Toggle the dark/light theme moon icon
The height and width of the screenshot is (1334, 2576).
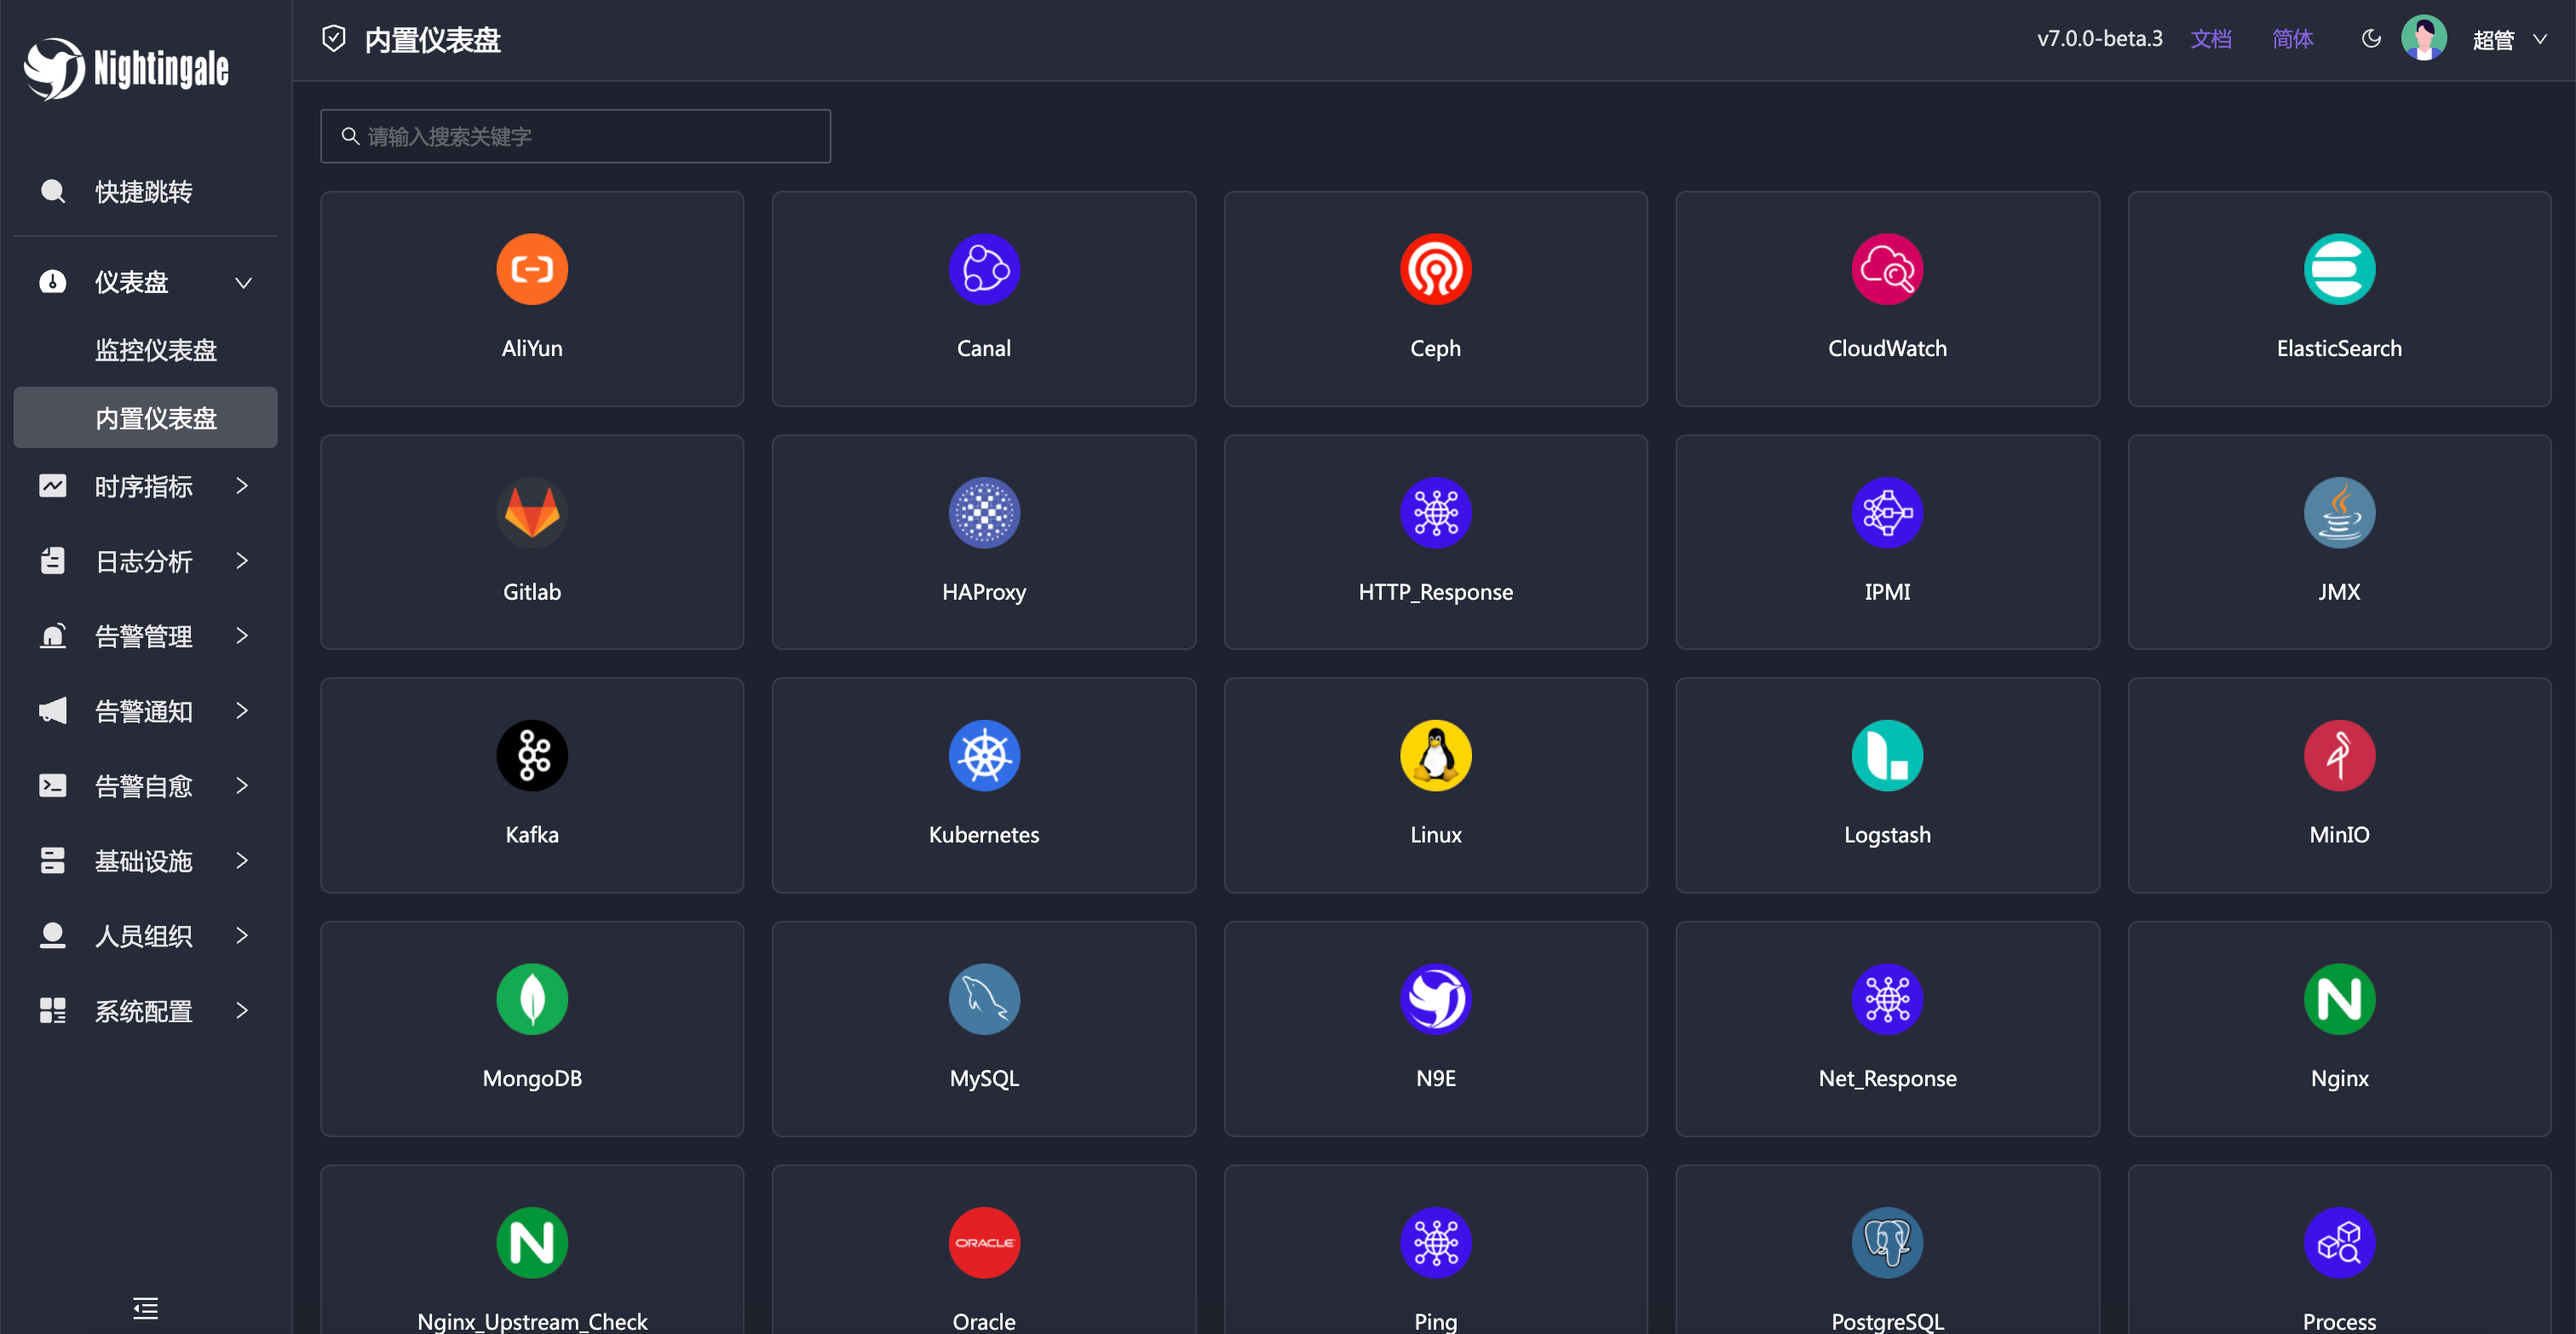point(2370,39)
